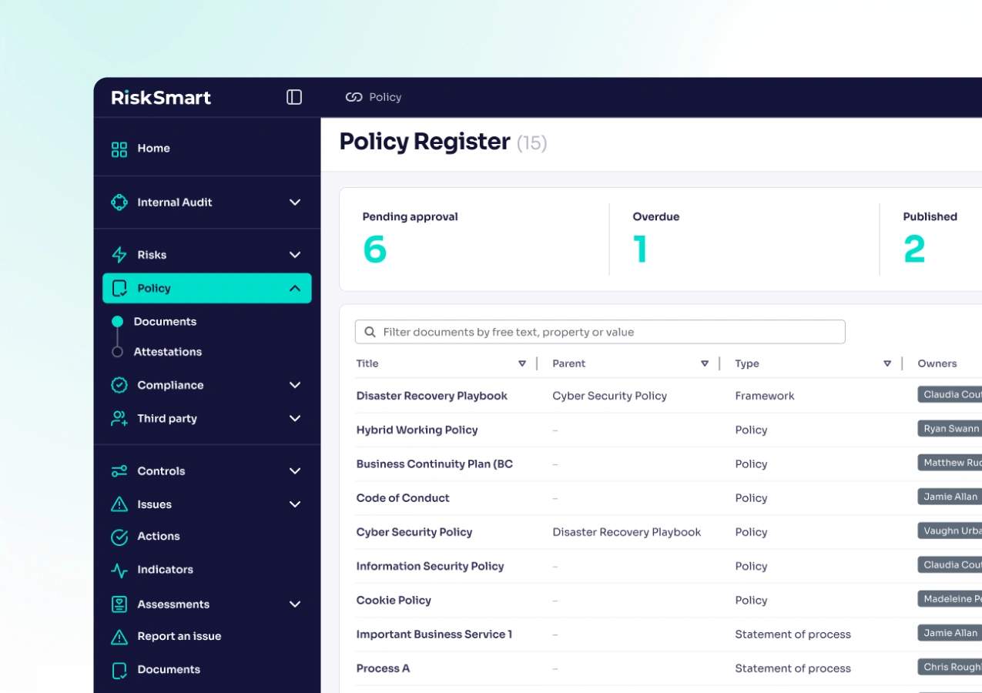The width and height of the screenshot is (982, 693).
Task: Click the Documents icon at sidebar bottom
Action: [119, 670]
